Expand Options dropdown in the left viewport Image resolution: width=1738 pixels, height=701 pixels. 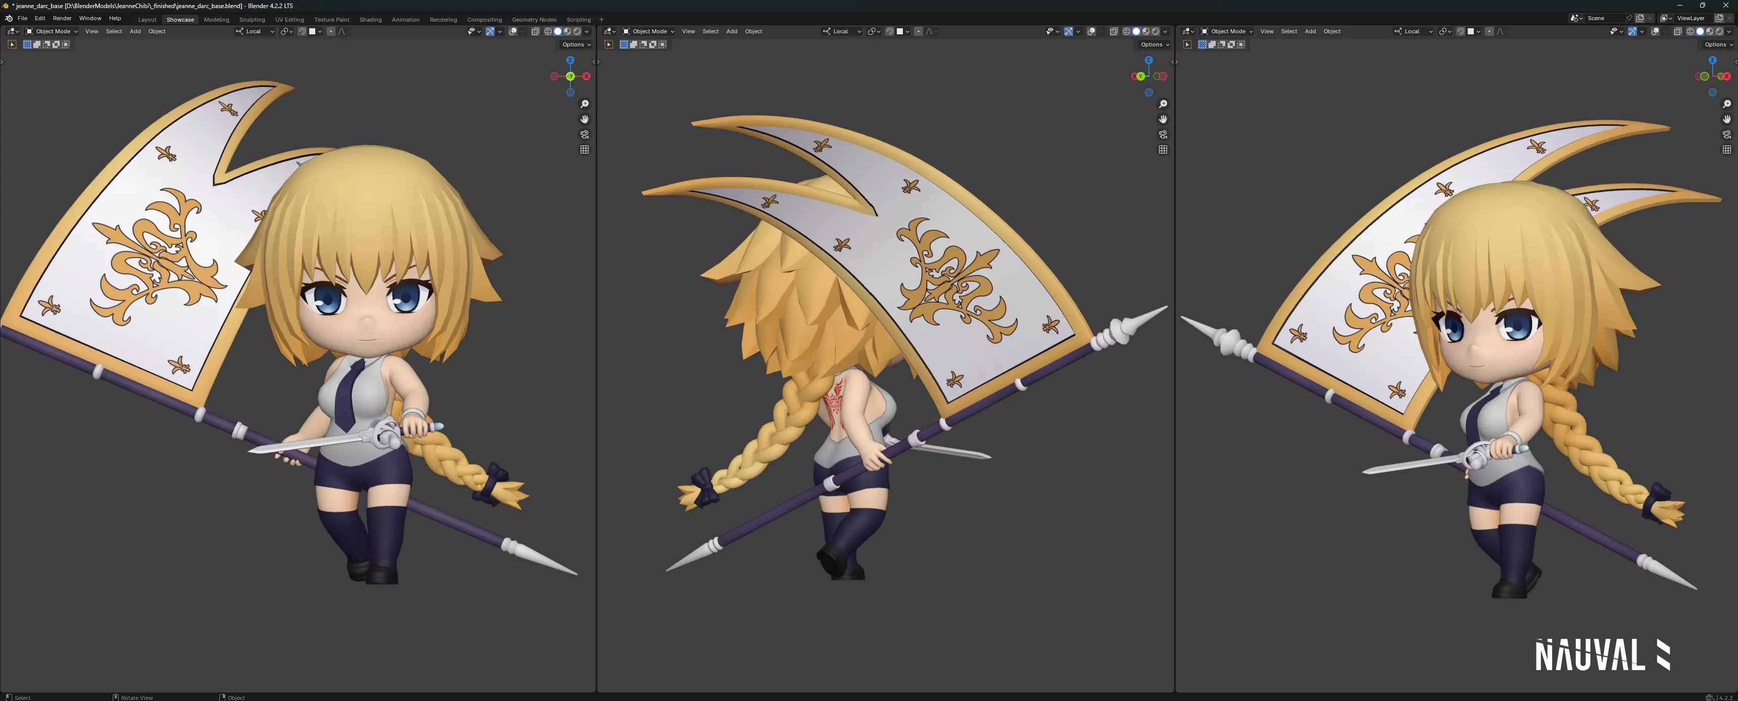pos(576,44)
